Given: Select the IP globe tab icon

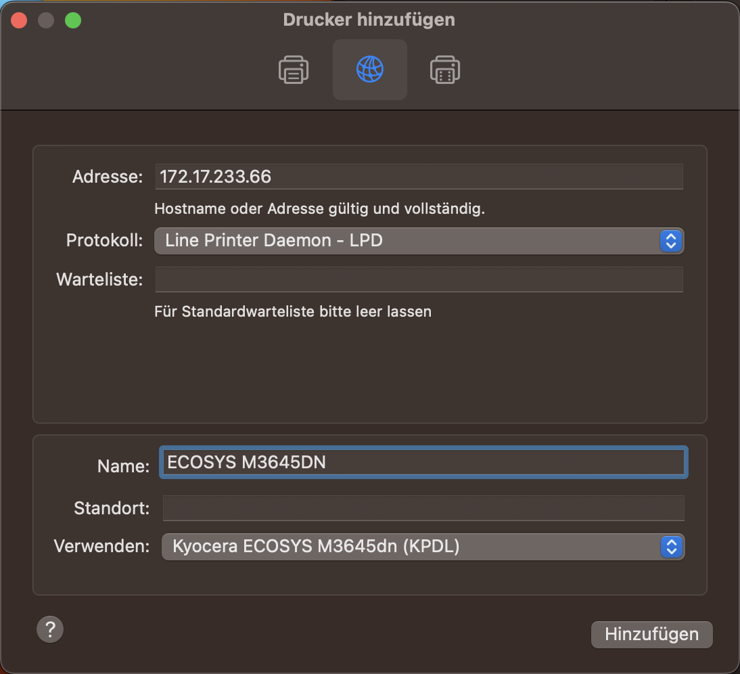Looking at the screenshot, I should (369, 70).
